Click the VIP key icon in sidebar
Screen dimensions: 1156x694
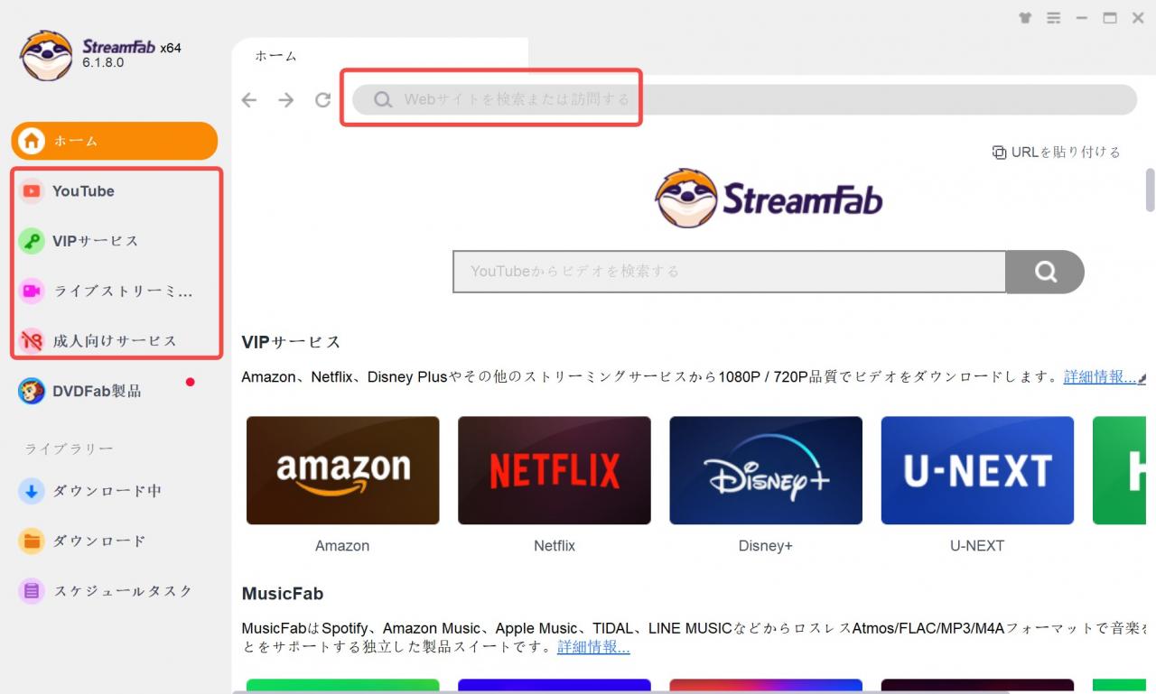(x=32, y=241)
